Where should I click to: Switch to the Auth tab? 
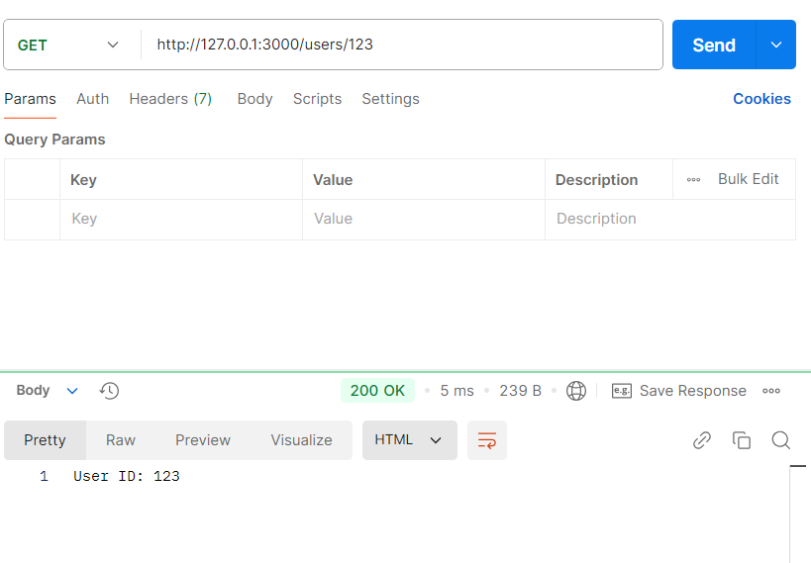pyautogui.click(x=92, y=99)
